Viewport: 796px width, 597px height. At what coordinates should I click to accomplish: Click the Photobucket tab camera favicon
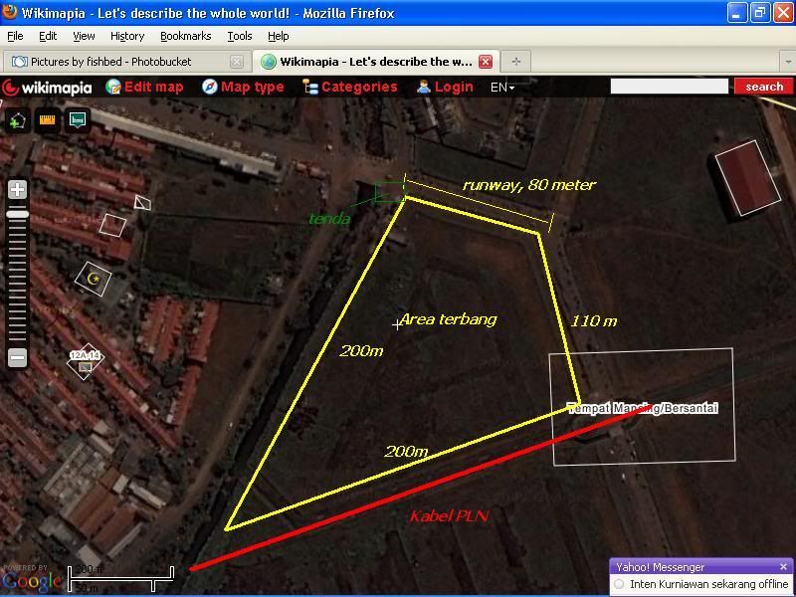19,62
